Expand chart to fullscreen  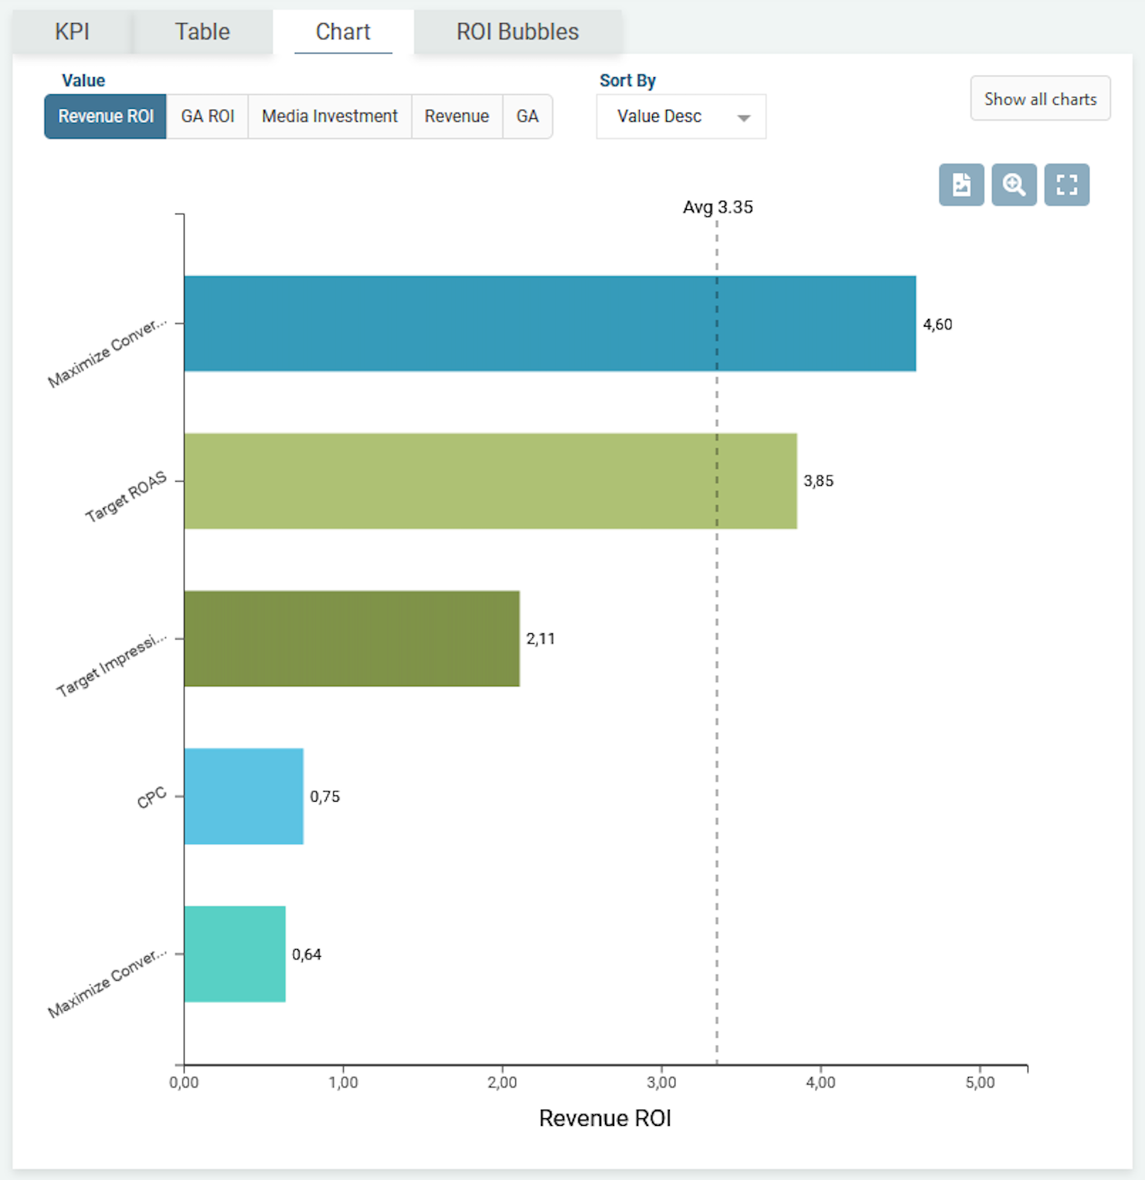coord(1066,185)
